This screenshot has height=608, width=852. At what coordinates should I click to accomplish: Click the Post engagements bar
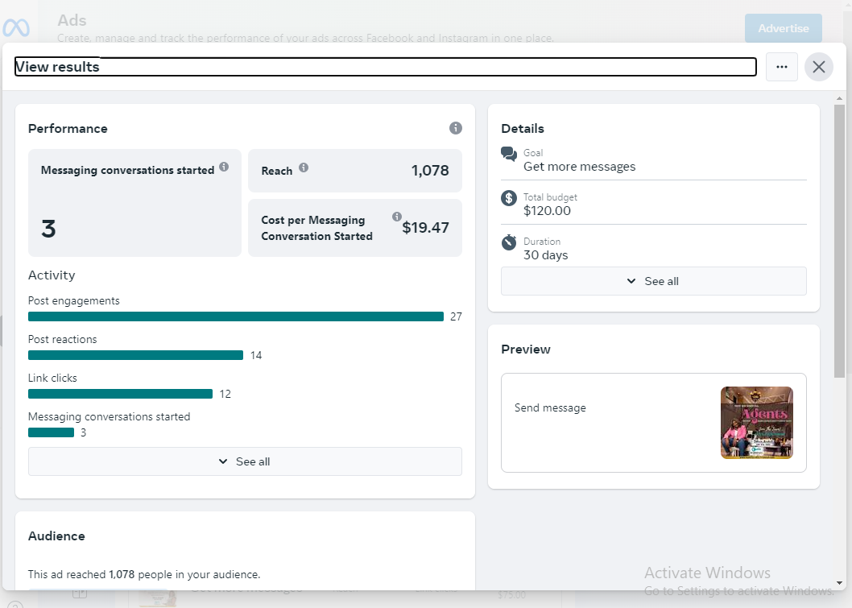click(x=236, y=316)
